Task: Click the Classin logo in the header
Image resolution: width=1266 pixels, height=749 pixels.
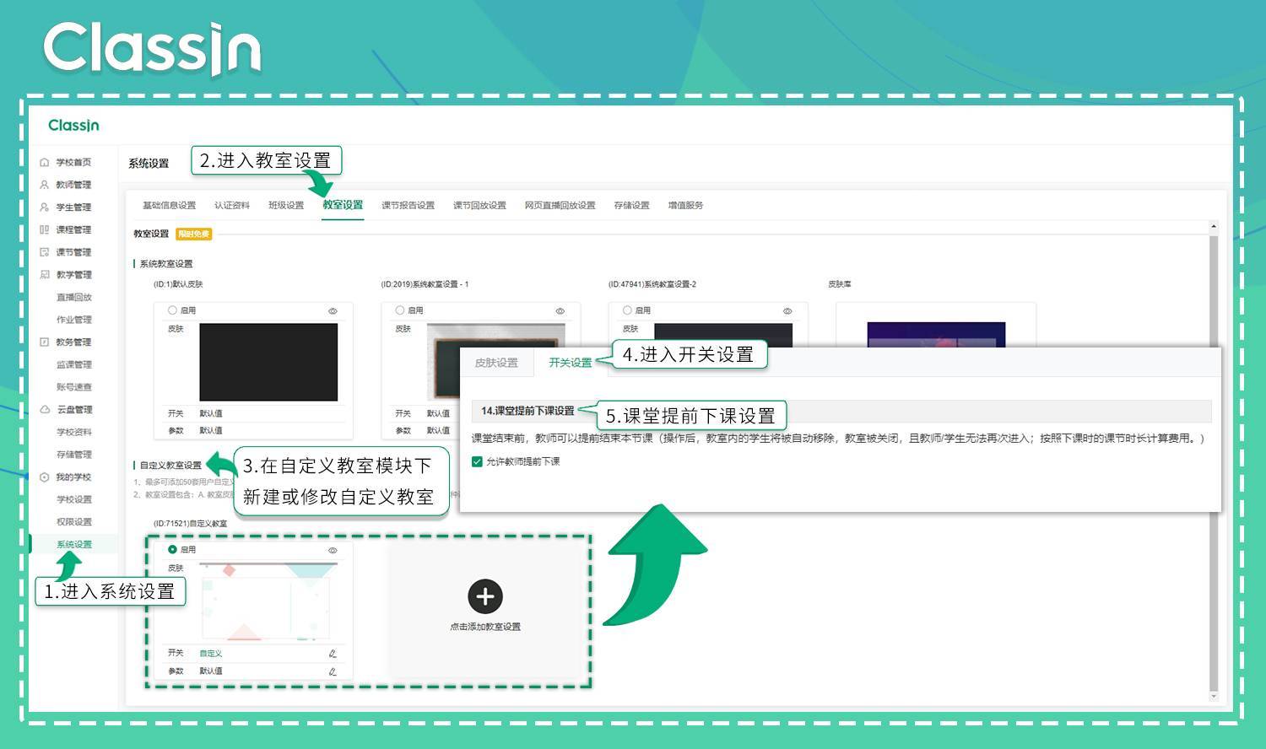Action: click(73, 126)
